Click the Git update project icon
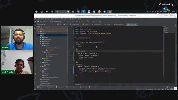Screen dimensions: 178x100 click(80, 21)
